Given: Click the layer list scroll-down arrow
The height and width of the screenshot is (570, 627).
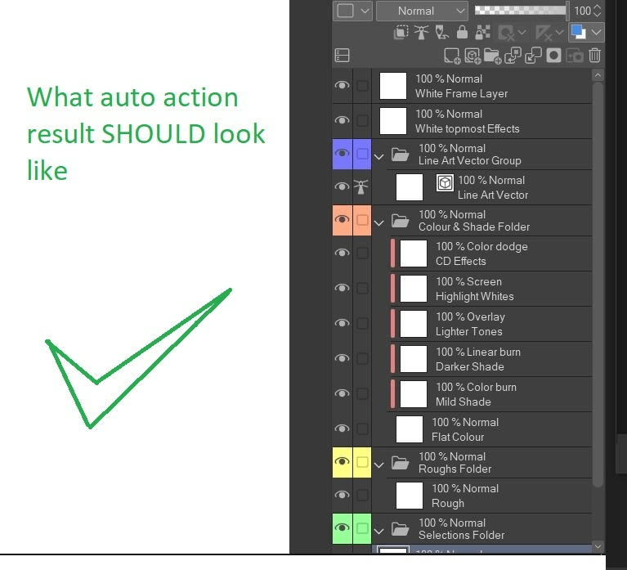Looking at the screenshot, I should (598, 546).
